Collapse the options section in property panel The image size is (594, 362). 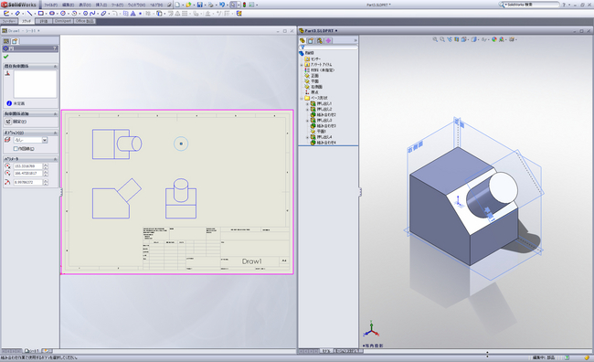pos(55,133)
